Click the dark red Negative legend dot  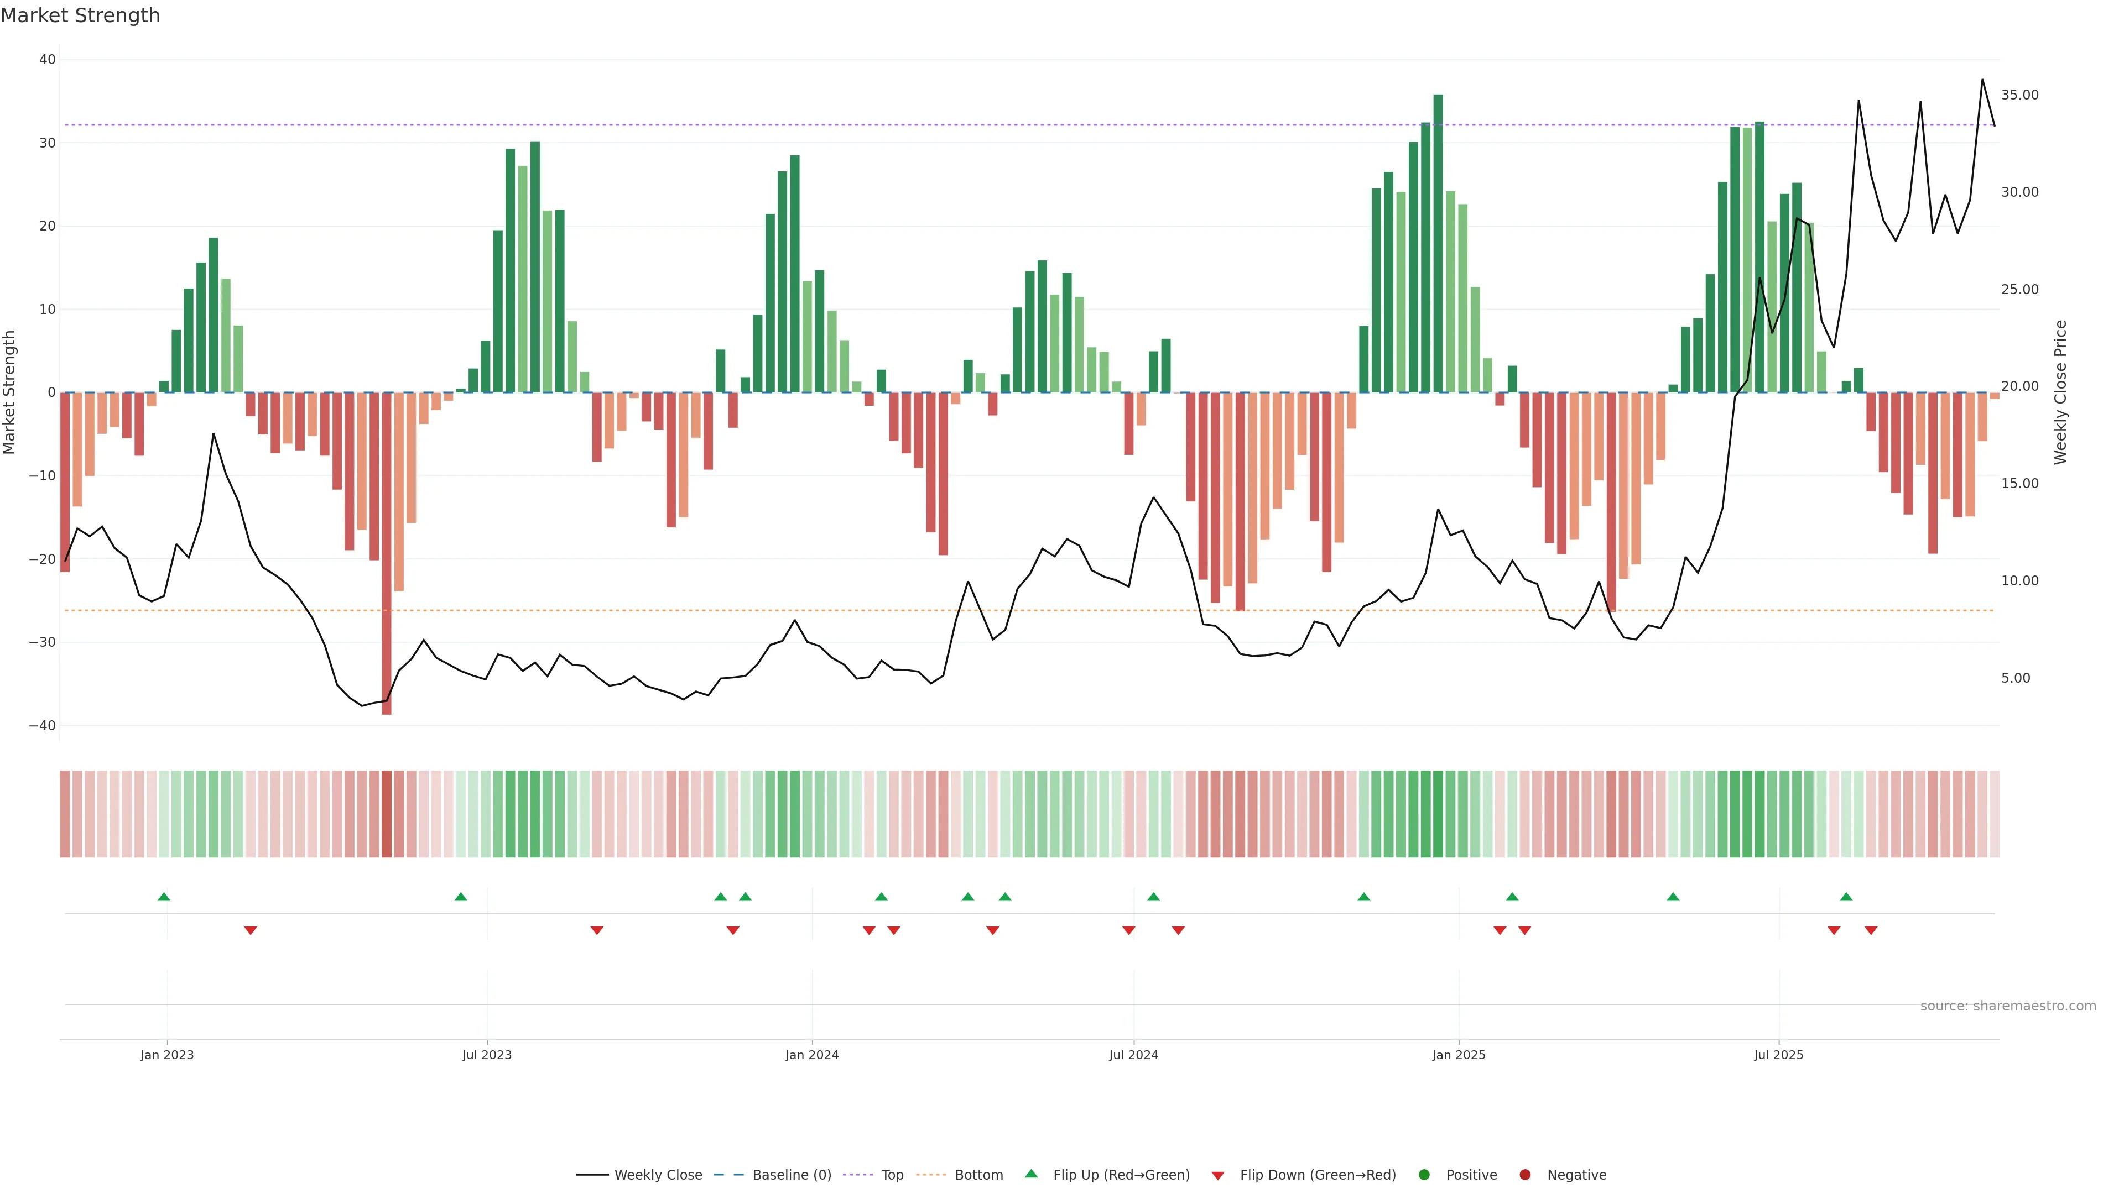[1524, 1174]
